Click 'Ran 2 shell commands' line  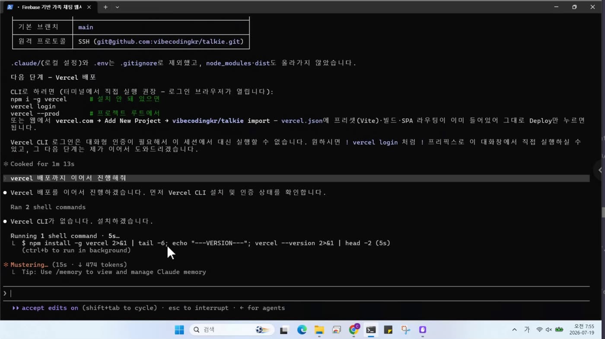point(48,207)
